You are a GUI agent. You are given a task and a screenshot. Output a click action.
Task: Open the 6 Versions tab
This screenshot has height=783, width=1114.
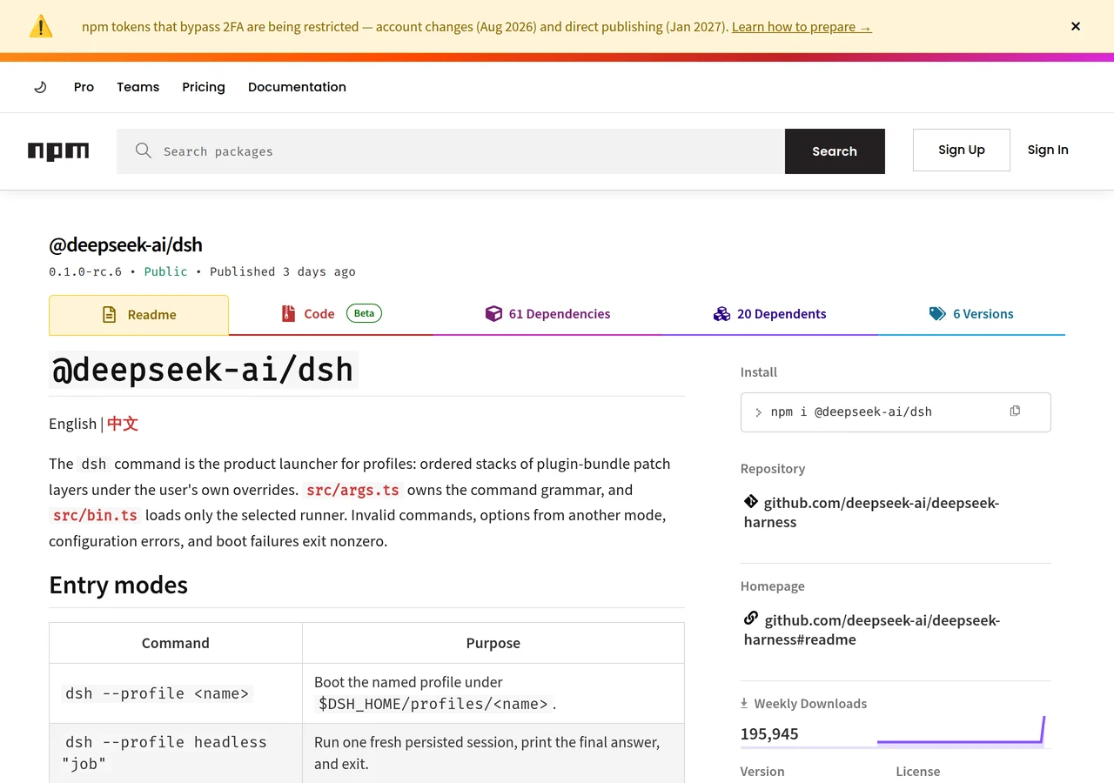[971, 314]
